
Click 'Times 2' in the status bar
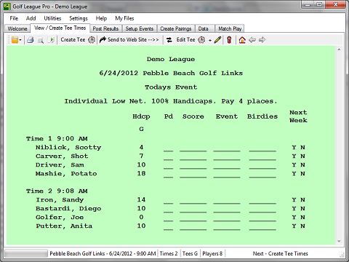pos(169,253)
